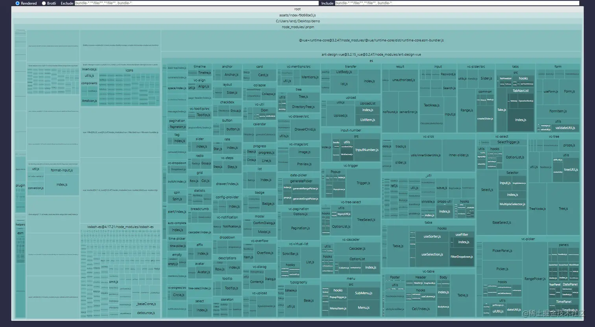The height and width of the screenshot is (327, 595).
Task: Select the C:/Users/landj/Desktop/demo node
Action: (297, 21)
